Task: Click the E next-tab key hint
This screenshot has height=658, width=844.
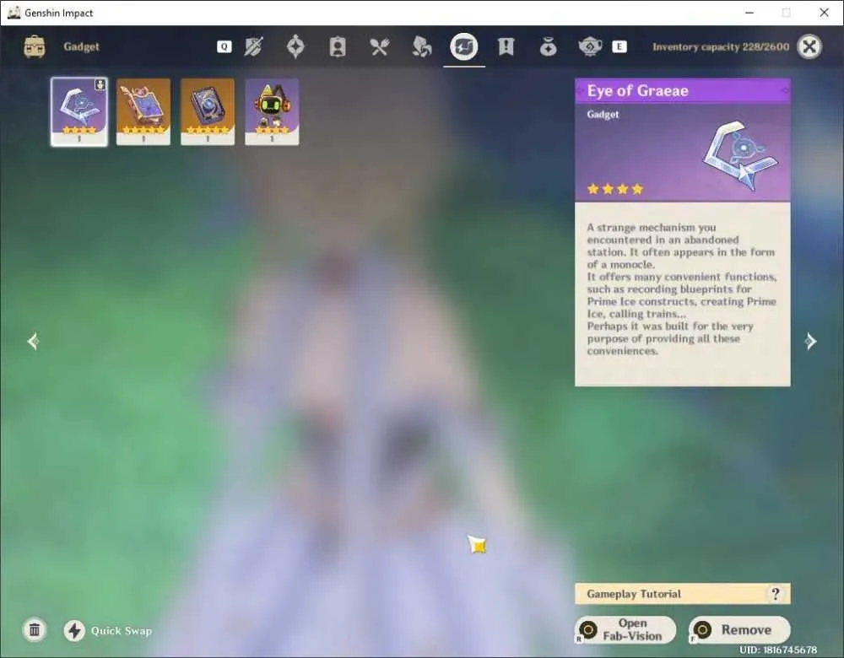Action: pos(619,46)
